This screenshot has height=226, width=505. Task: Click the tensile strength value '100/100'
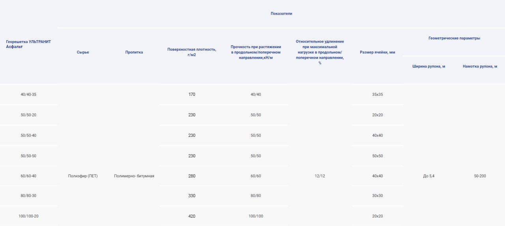coord(256,216)
